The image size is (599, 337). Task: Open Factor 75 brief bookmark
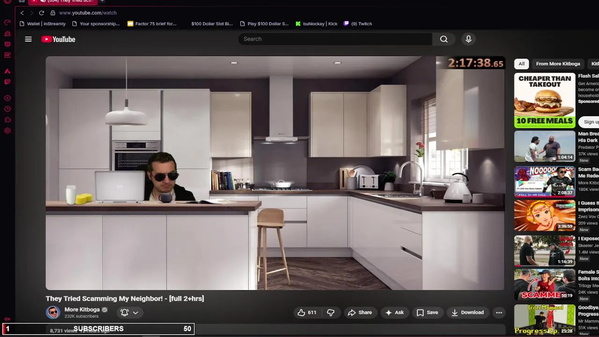click(x=152, y=23)
